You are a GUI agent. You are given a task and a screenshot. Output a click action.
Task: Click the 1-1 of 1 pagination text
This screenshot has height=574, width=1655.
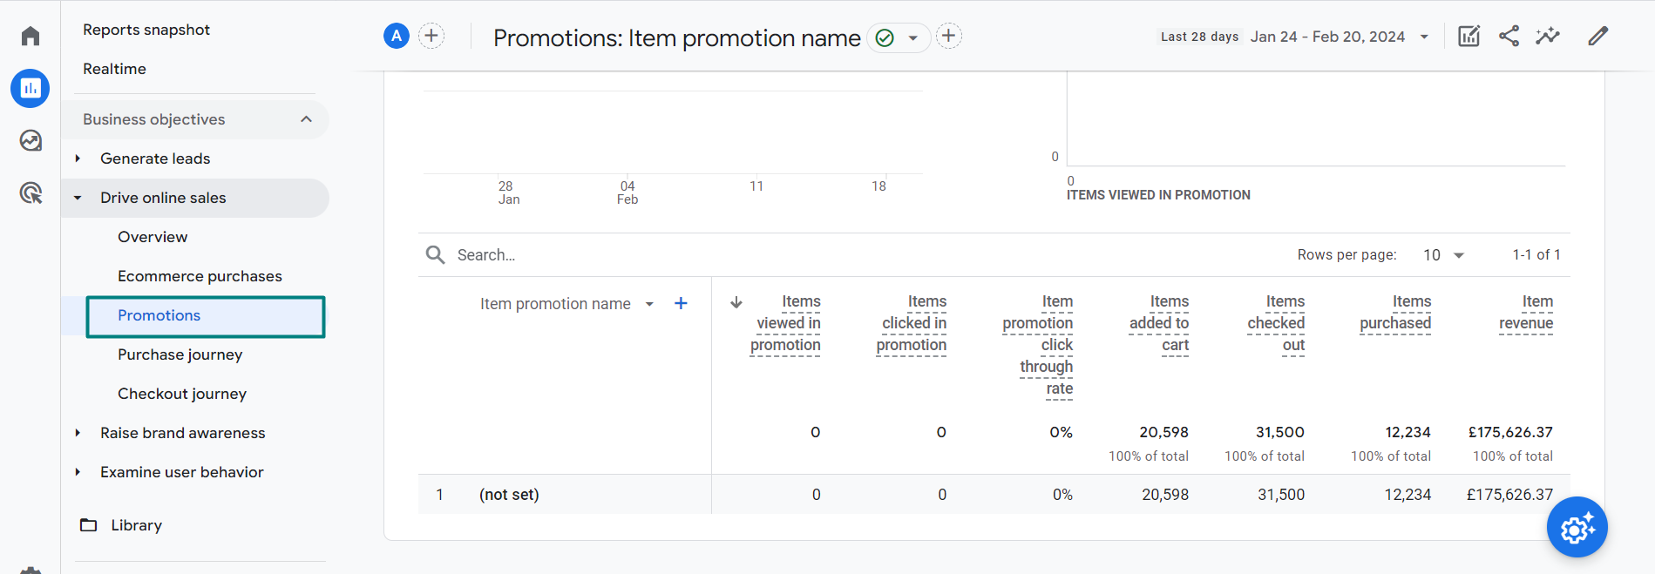tap(1536, 254)
